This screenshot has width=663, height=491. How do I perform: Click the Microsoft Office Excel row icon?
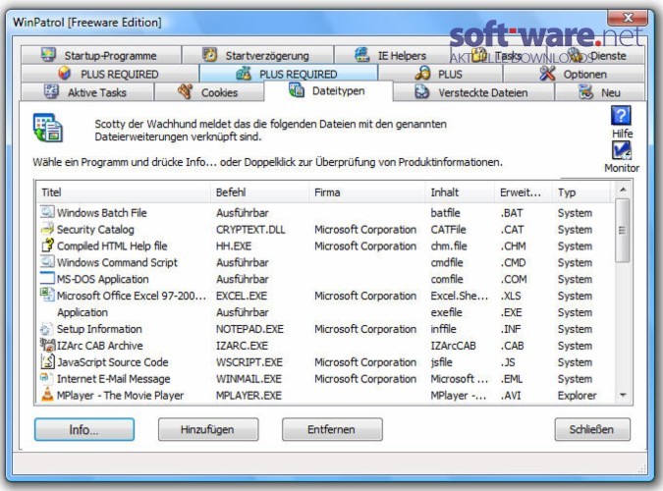pos(47,295)
